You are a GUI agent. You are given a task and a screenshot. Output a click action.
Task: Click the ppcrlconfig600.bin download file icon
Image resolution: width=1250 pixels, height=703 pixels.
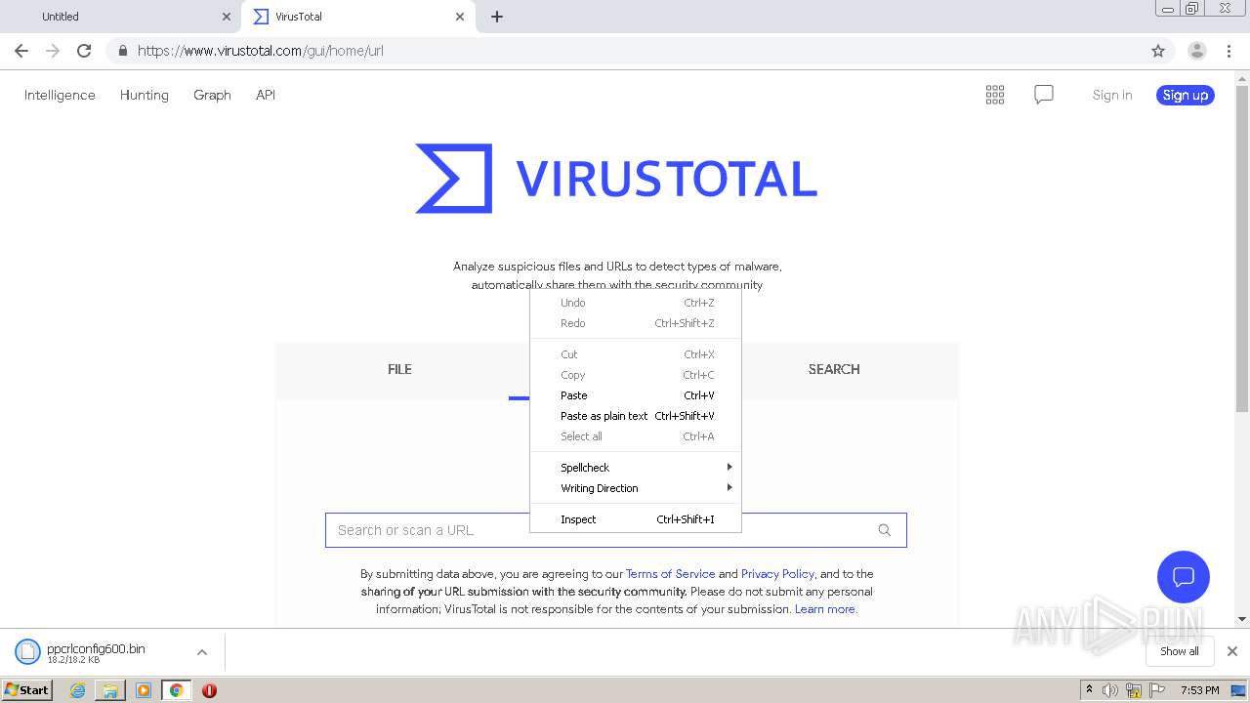(28, 652)
